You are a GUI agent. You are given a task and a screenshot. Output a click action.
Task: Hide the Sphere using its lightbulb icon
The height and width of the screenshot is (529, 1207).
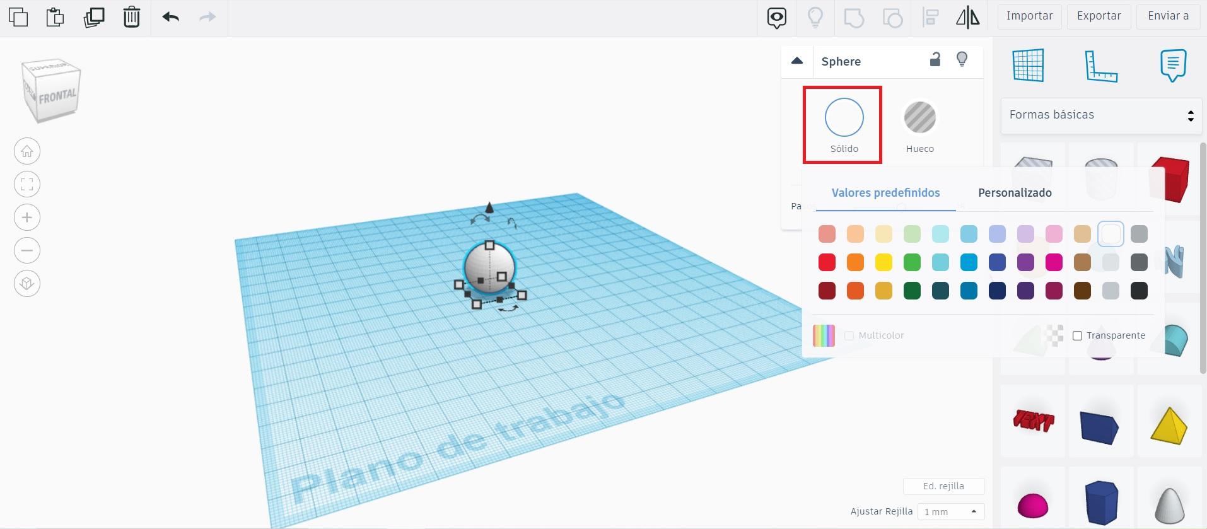coord(962,59)
